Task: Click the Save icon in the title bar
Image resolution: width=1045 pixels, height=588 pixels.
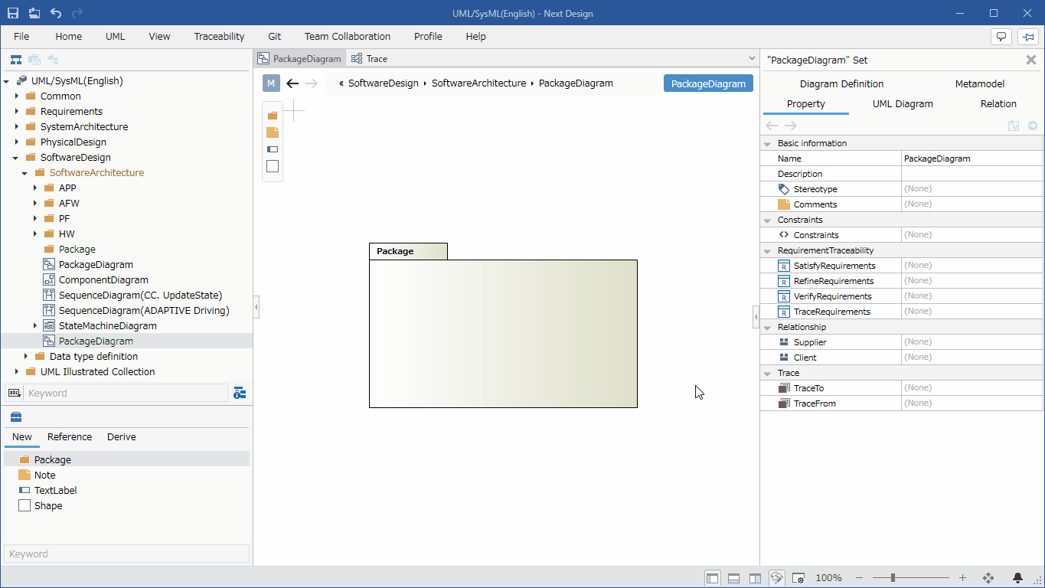Action: [x=13, y=13]
